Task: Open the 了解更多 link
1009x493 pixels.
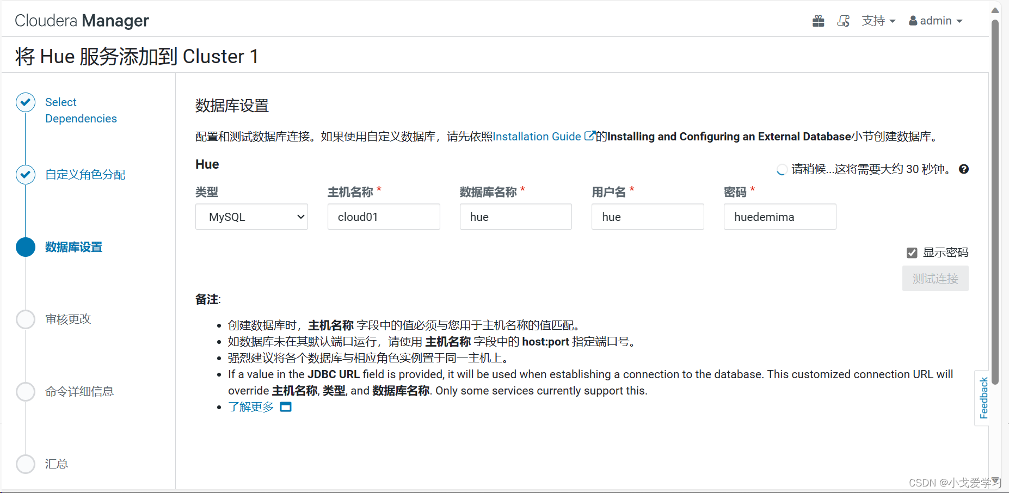Action: click(x=251, y=407)
